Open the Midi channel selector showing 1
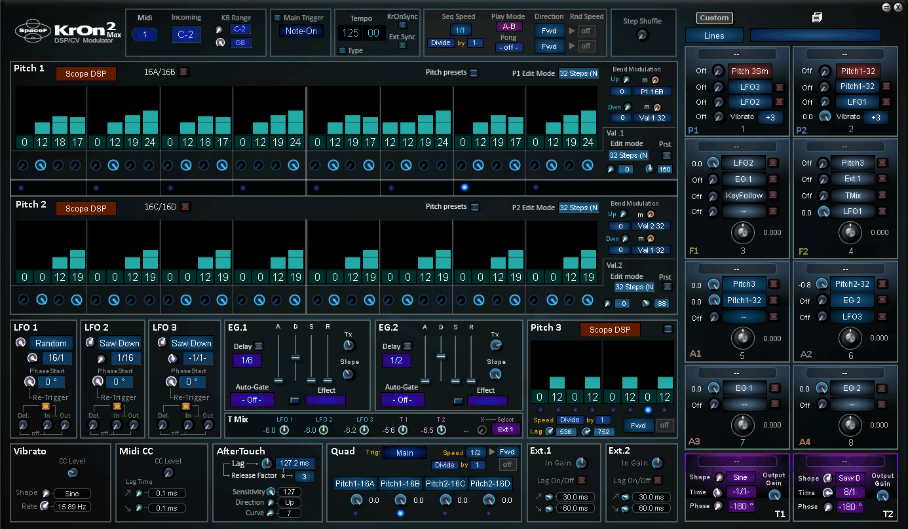This screenshot has width=908, height=529. (x=145, y=35)
